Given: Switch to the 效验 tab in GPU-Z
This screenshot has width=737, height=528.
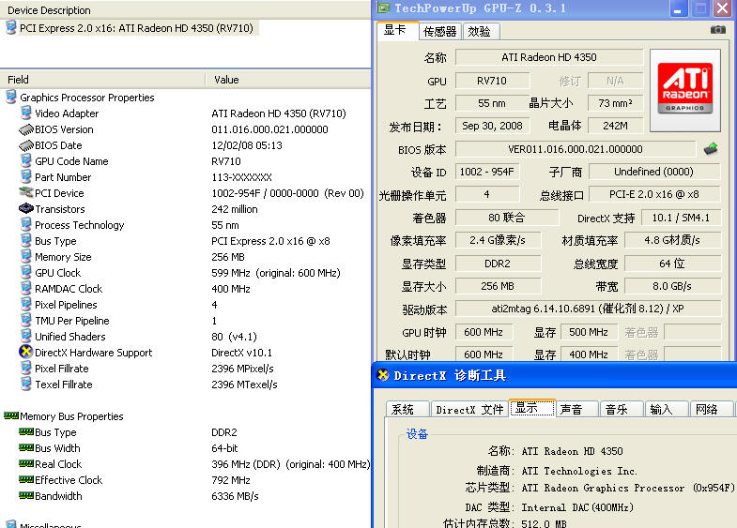Looking at the screenshot, I should pos(481,32).
